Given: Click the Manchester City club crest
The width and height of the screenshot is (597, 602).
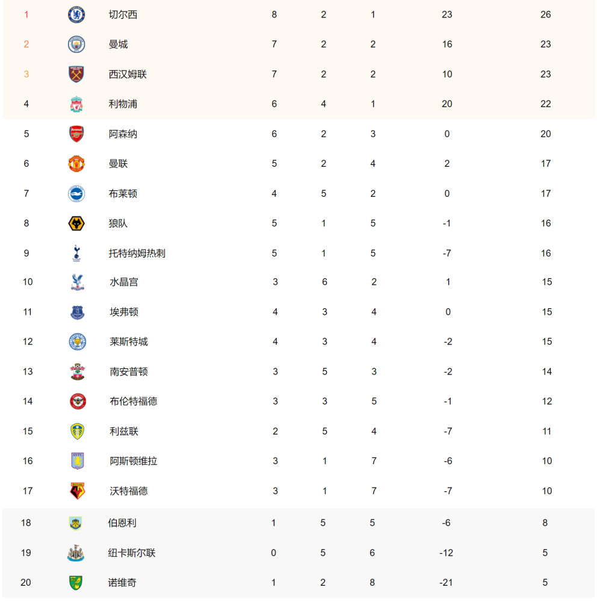Looking at the screenshot, I should tap(76, 44).
